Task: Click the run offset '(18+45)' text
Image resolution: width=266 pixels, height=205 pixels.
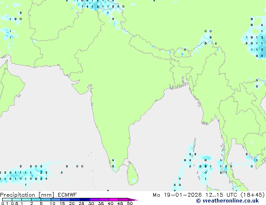Action: [253, 195]
